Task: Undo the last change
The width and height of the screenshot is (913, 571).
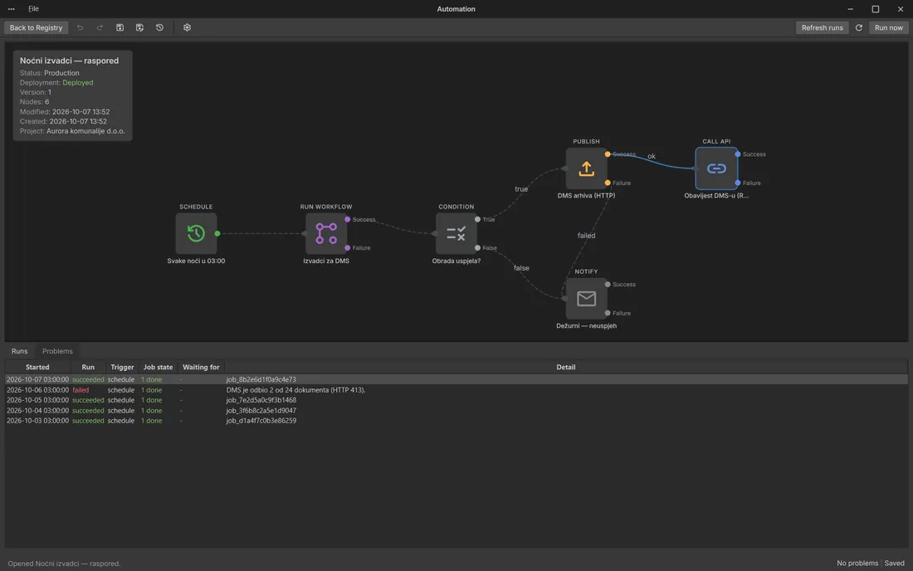Action: point(80,27)
